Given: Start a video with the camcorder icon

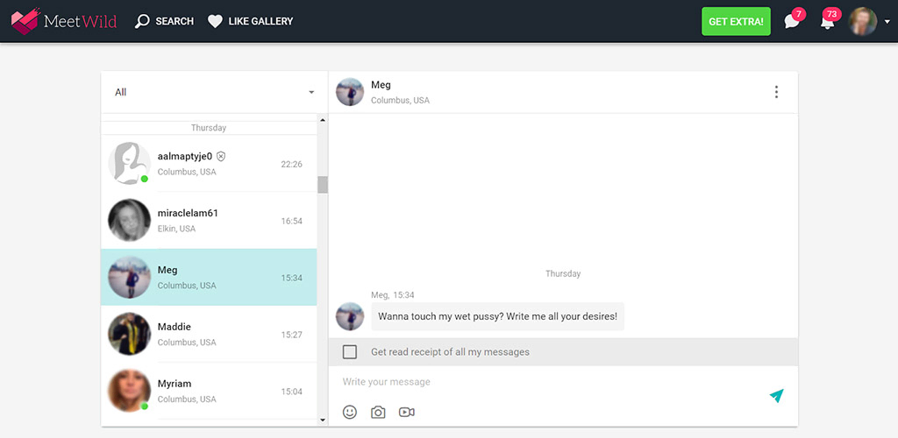Looking at the screenshot, I should (x=406, y=412).
